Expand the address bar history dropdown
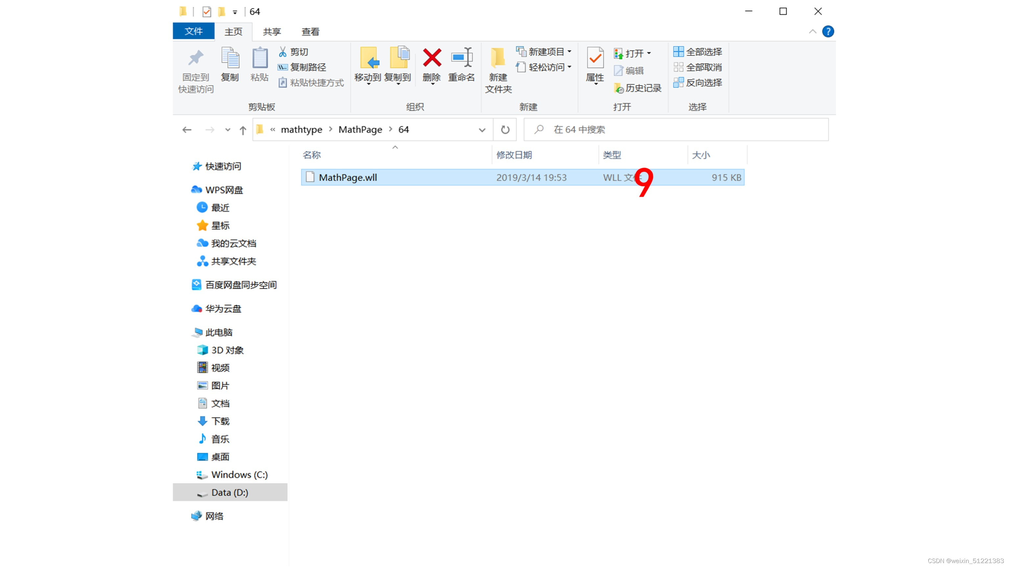Screen dimensions: 1009x567 pyautogui.click(x=482, y=130)
